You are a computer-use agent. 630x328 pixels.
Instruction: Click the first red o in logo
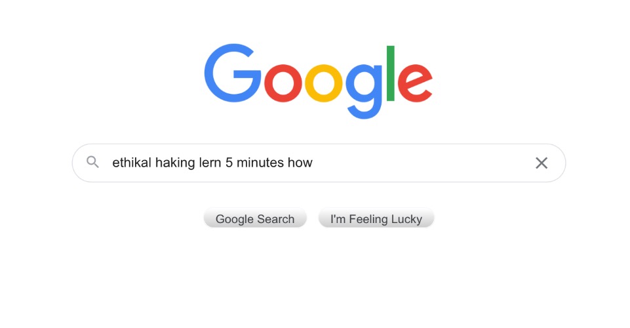tap(283, 83)
